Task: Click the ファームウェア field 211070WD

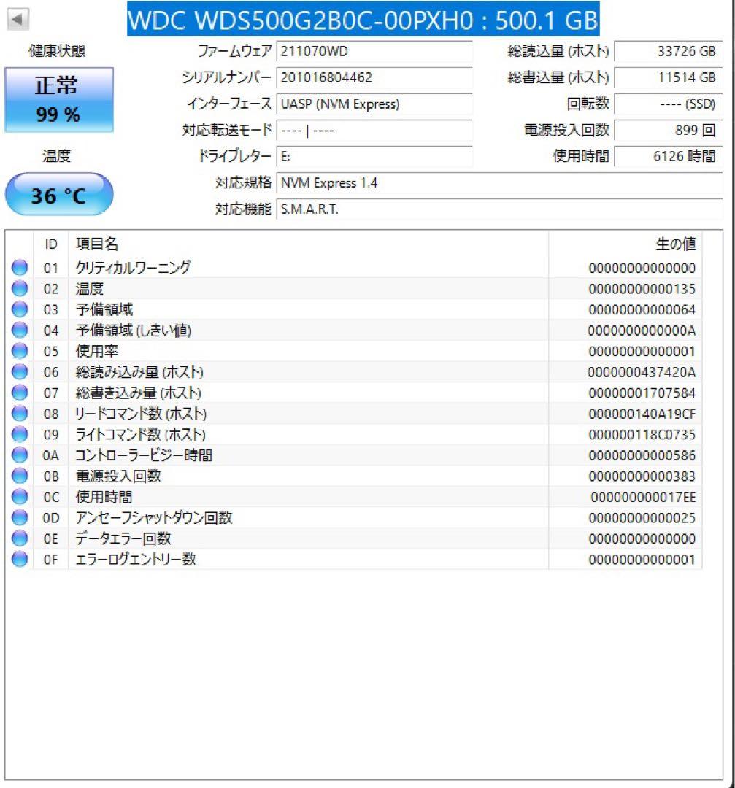Action: (x=374, y=51)
